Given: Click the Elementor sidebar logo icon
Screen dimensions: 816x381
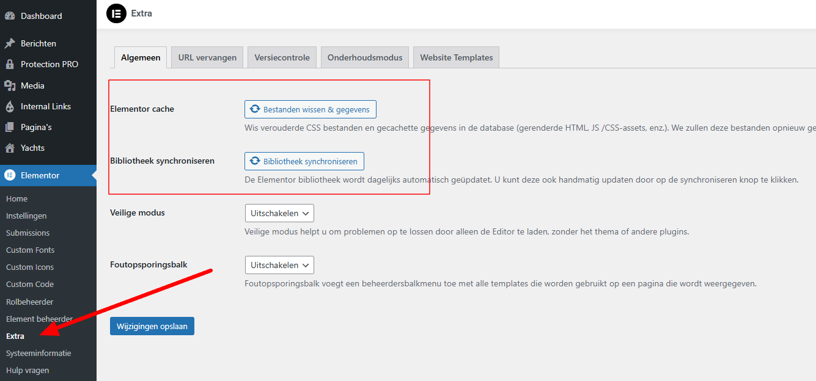Looking at the screenshot, I should [x=9, y=175].
